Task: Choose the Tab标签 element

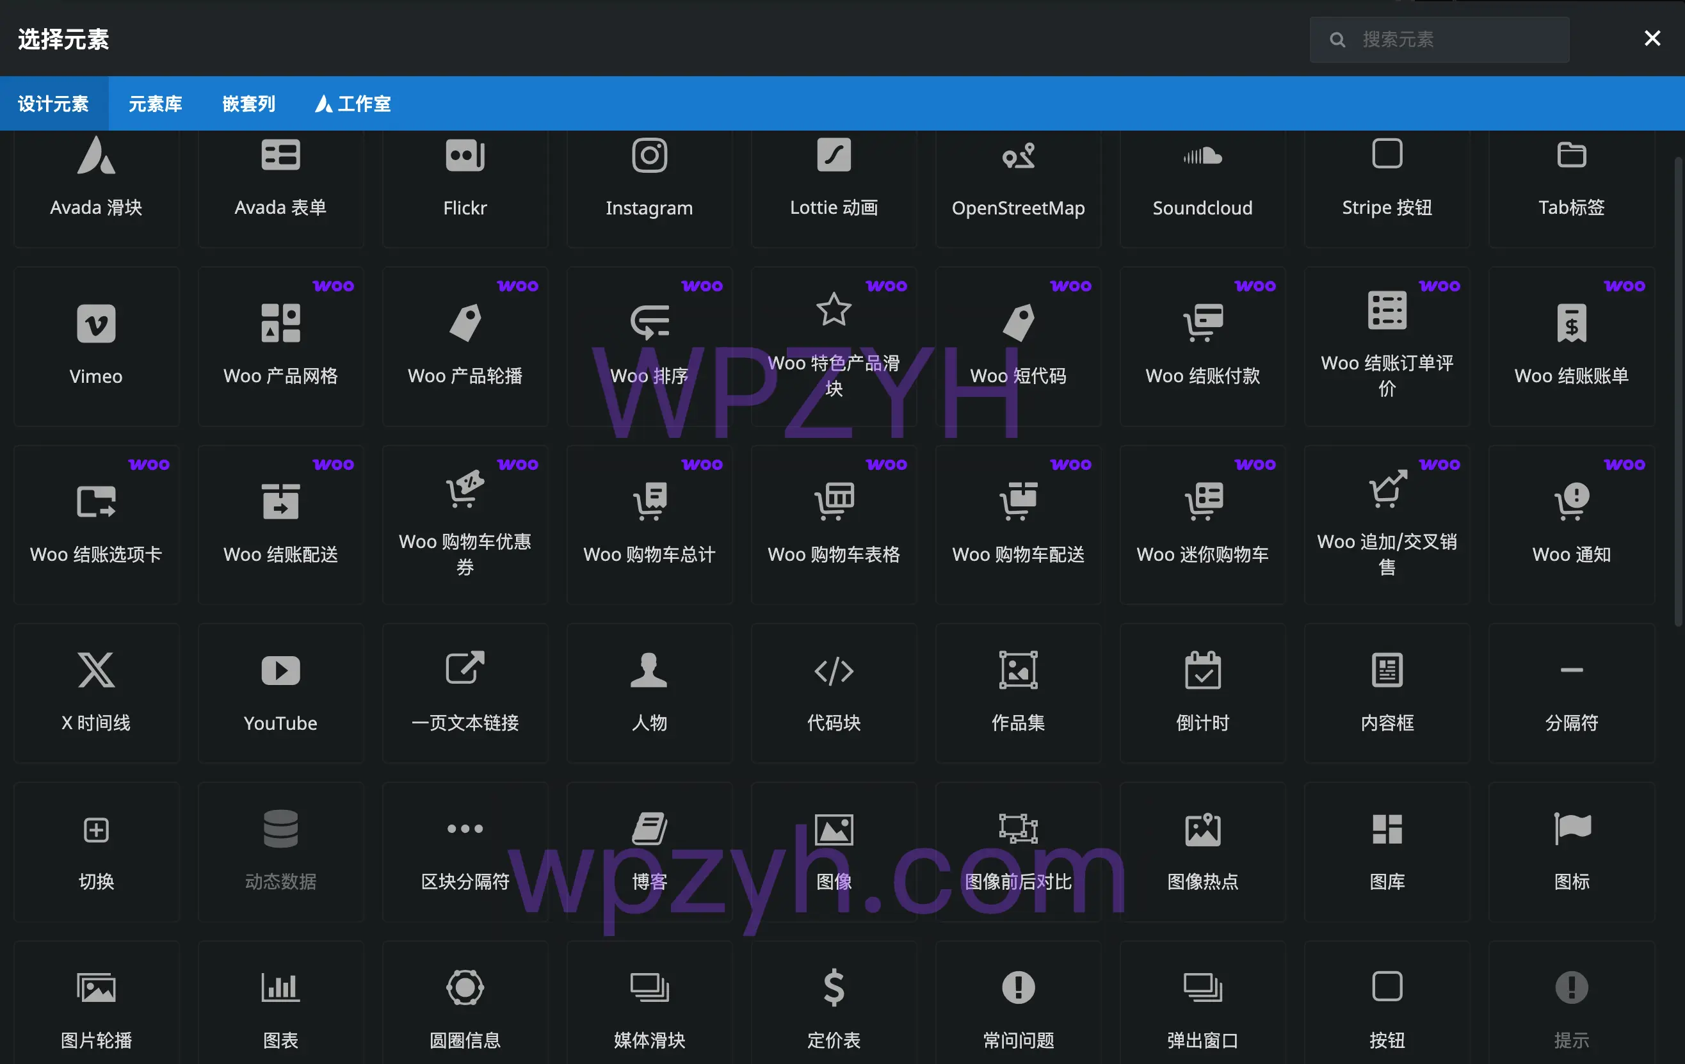Action: tap(1572, 188)
